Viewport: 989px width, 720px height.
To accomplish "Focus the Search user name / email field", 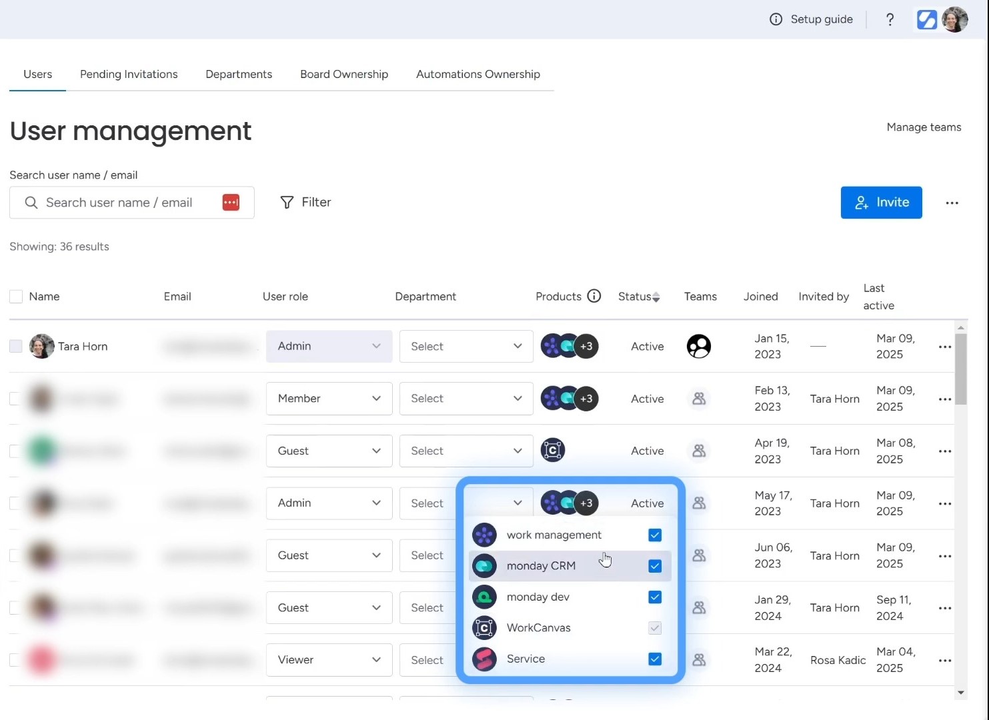I will pos(132,203).
